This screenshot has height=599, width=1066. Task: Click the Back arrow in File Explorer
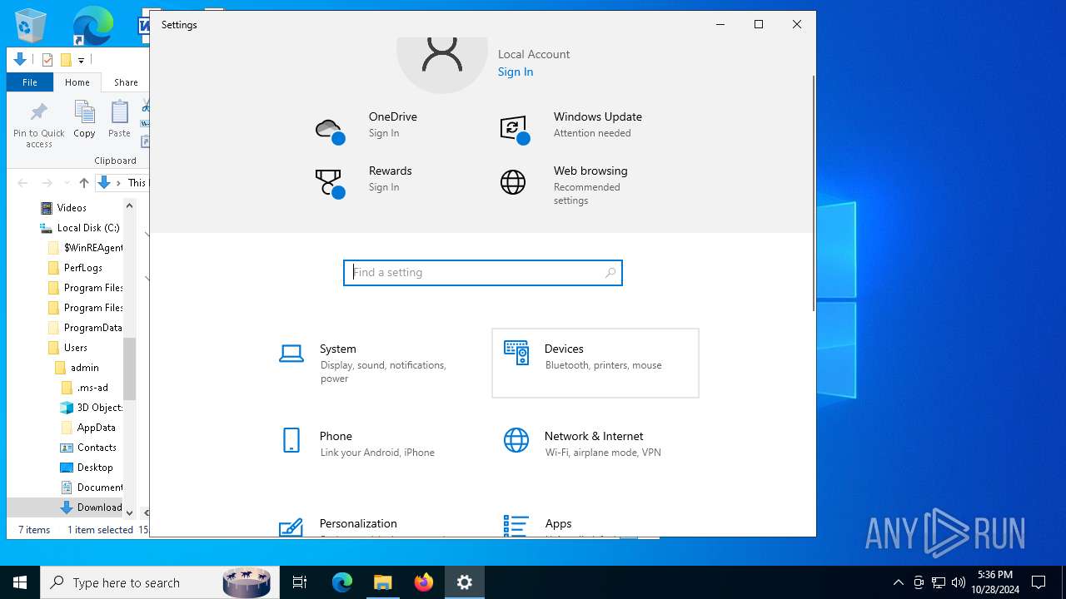(23, 183)
